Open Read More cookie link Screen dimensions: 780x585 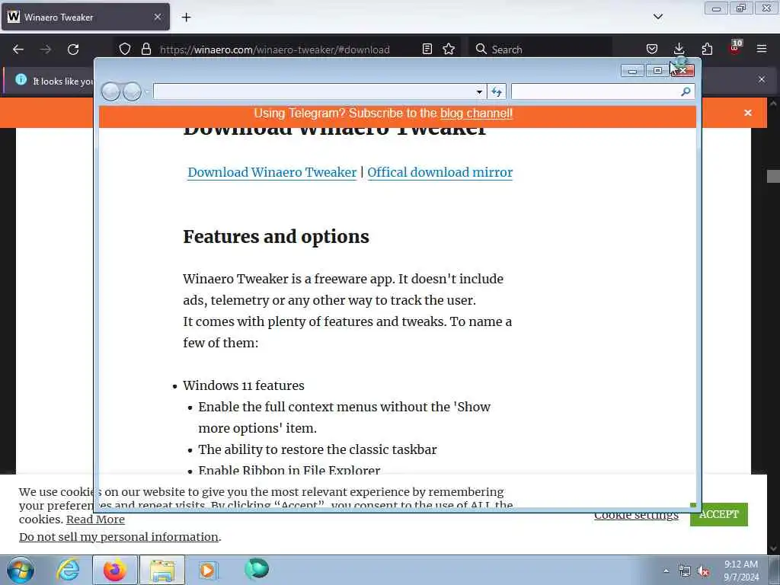(x=95, y=519)
